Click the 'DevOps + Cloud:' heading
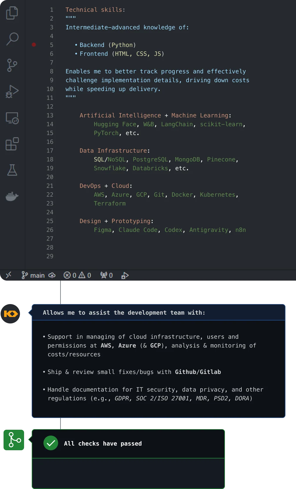This screenshot has width=296, height=489. pyautogui.click(x=106, y=186)
